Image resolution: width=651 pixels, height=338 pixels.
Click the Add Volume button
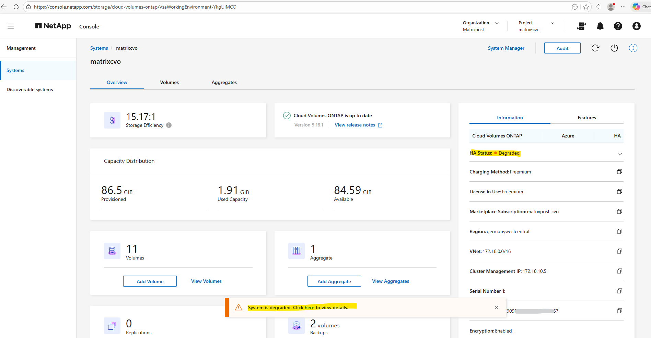tap(150, 281)
